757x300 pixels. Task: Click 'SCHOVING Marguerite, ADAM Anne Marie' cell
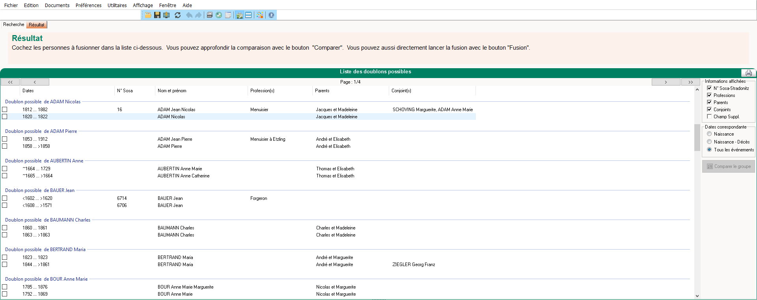[x=433, y=110]
